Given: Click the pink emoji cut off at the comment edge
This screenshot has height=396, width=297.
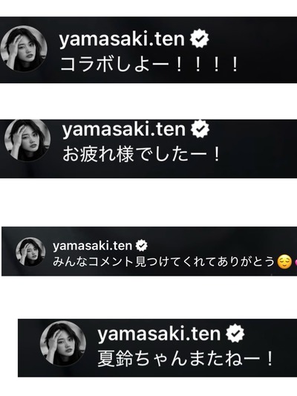Looking at the screenshot, I should (296, 263).
